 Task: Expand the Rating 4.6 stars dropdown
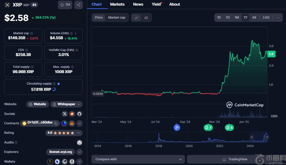pyautogui.click(x=78, y=133)
